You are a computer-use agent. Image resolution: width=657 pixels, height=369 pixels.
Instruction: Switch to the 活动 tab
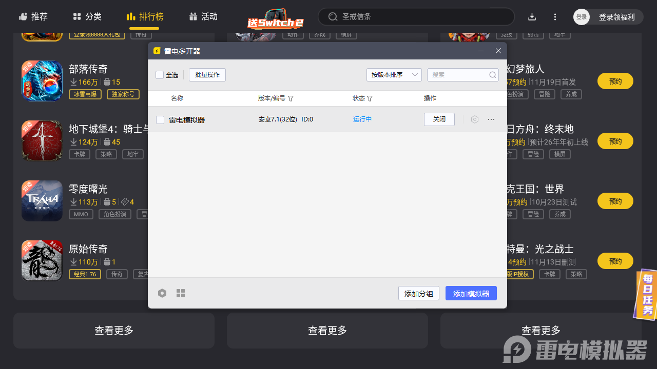click(x=203, y=16)
